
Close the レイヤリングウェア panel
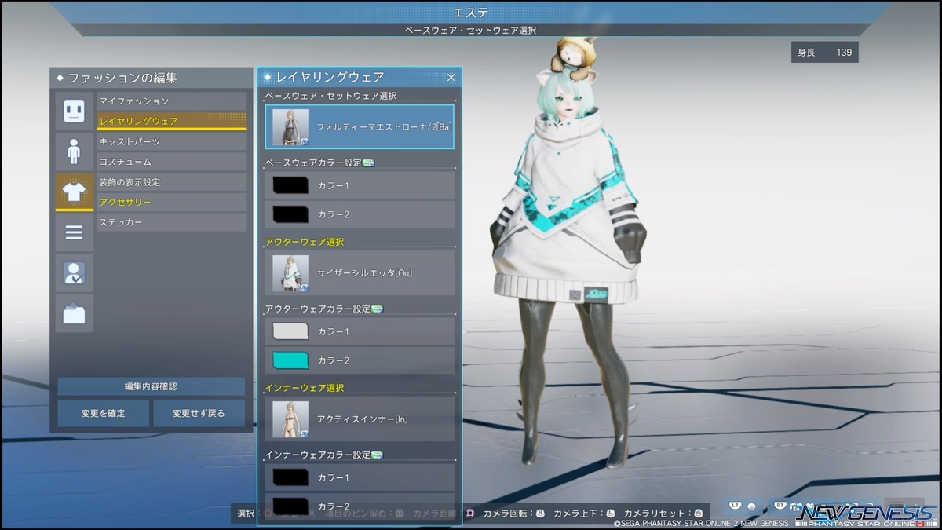click(451, 77)
